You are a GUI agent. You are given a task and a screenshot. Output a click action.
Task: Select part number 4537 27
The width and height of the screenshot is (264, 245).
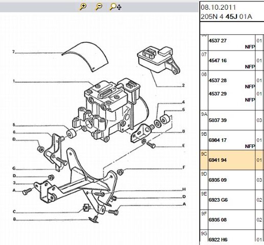(218, 41)
